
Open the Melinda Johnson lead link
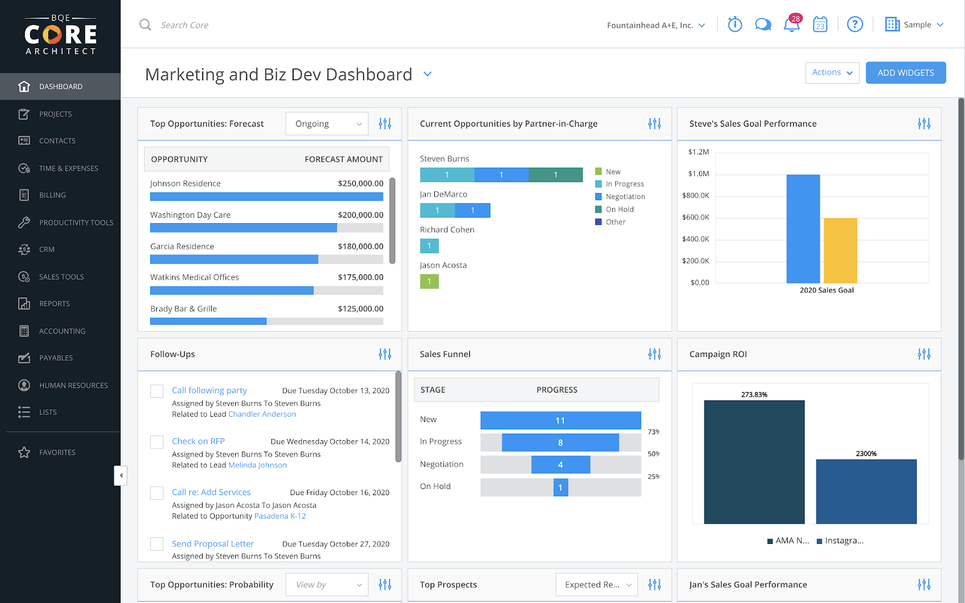(x=258, y=465)
